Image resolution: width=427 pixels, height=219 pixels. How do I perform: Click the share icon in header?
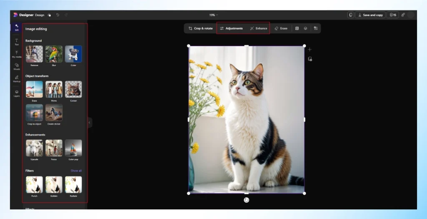tap(403, 15)
